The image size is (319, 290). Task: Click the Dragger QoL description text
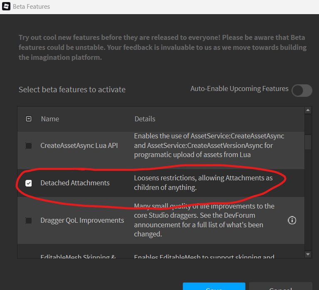[x=204, y=220]
